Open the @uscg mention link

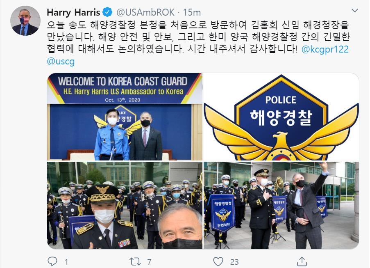61,61
